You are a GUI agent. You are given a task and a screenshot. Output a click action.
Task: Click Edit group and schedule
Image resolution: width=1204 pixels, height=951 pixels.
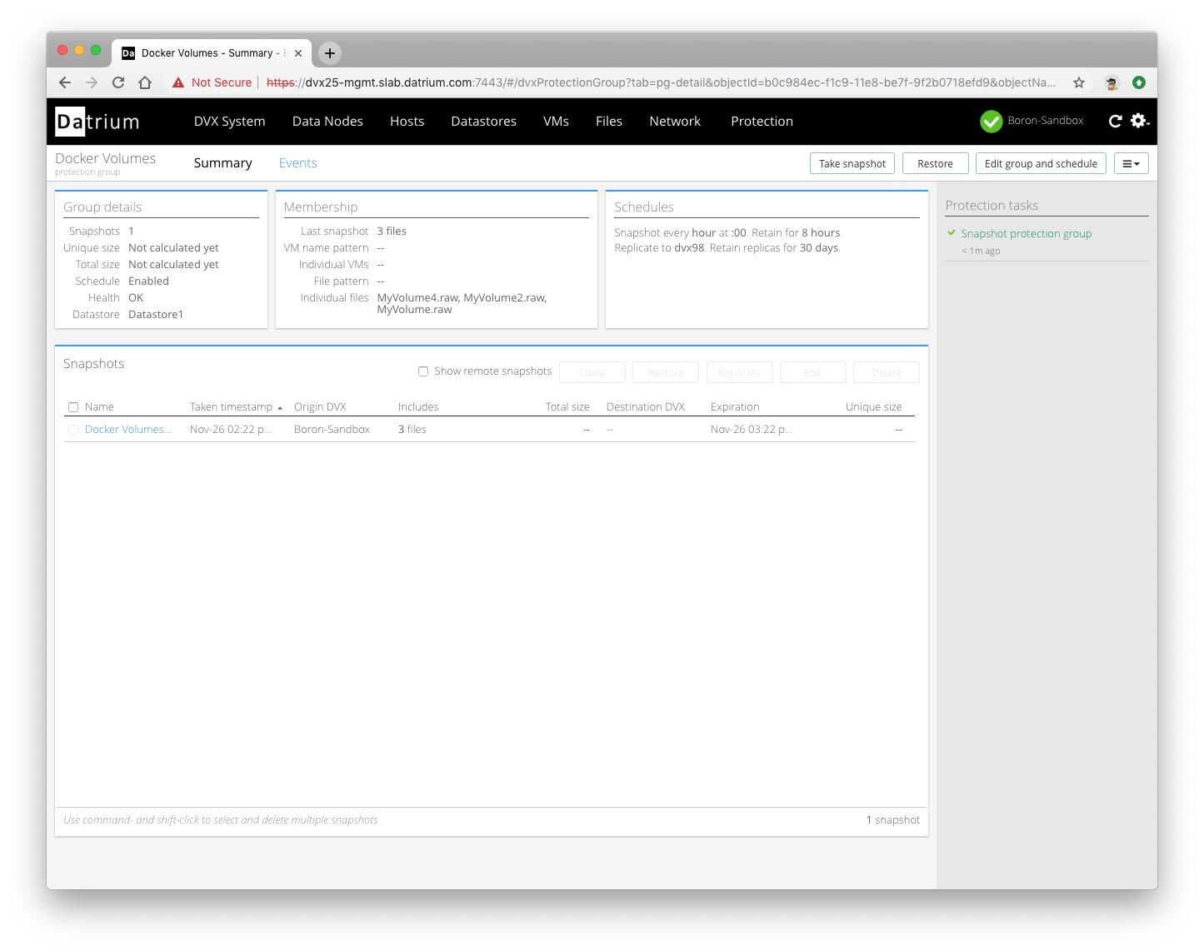coord(1041,163)
